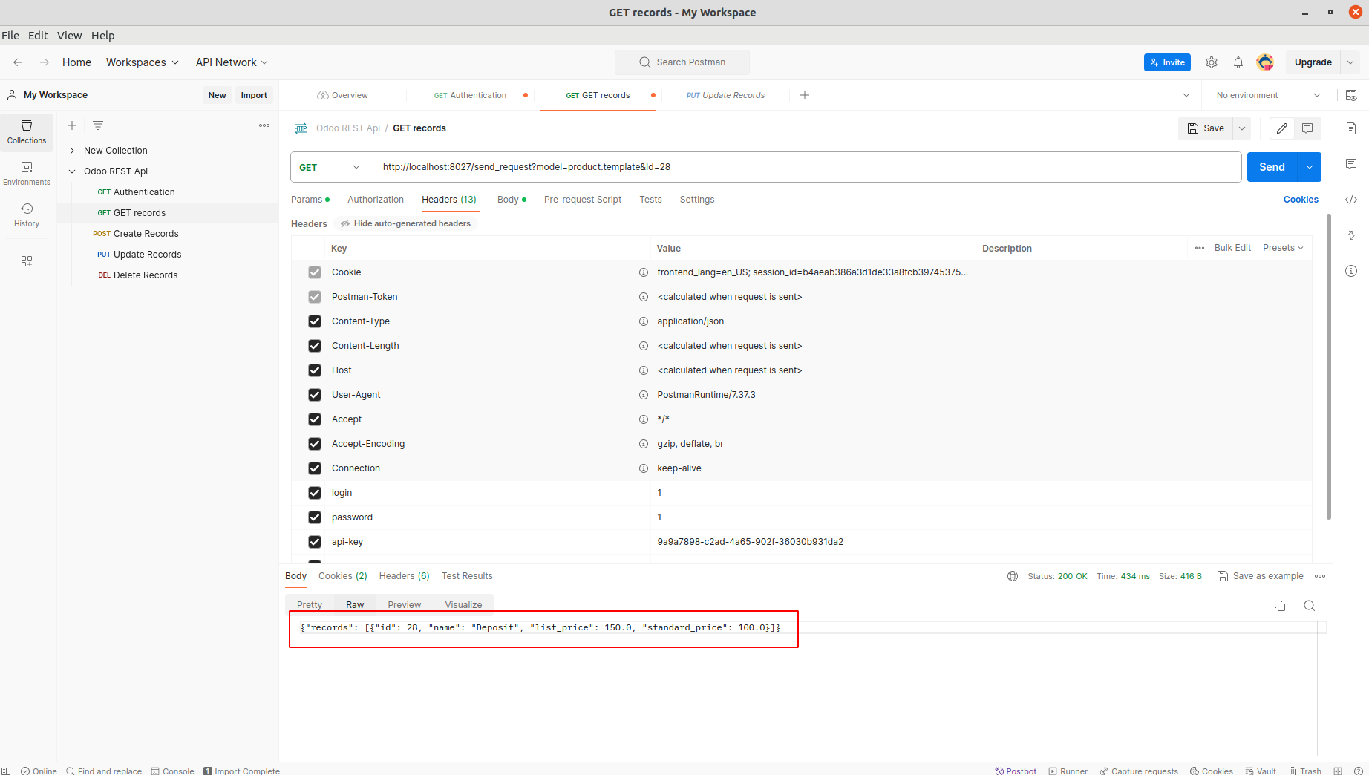Open the Documentation right sidebar icon
Image resolution: width=1369 pixels, height=775 pixels.
1351,128
